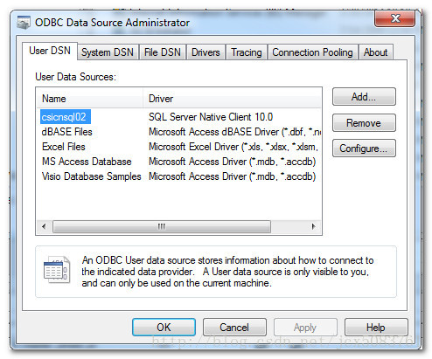The height and width of the screenshot is (359, 432).
Task: Sort by the Driver column header
Action: (x=233, y=99)
